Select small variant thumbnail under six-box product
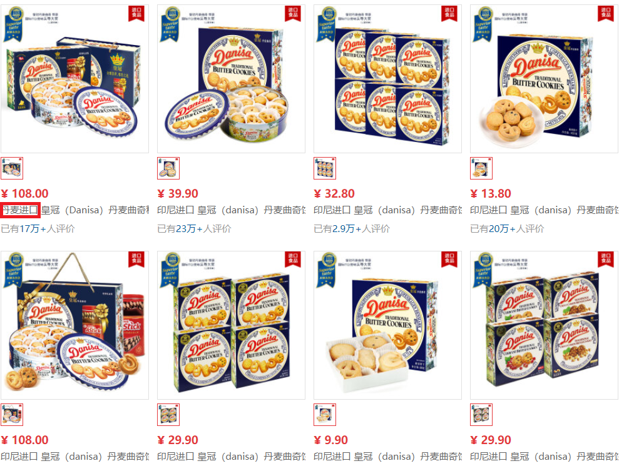Screen dimensions: 624x466 [x=325, y=168]
